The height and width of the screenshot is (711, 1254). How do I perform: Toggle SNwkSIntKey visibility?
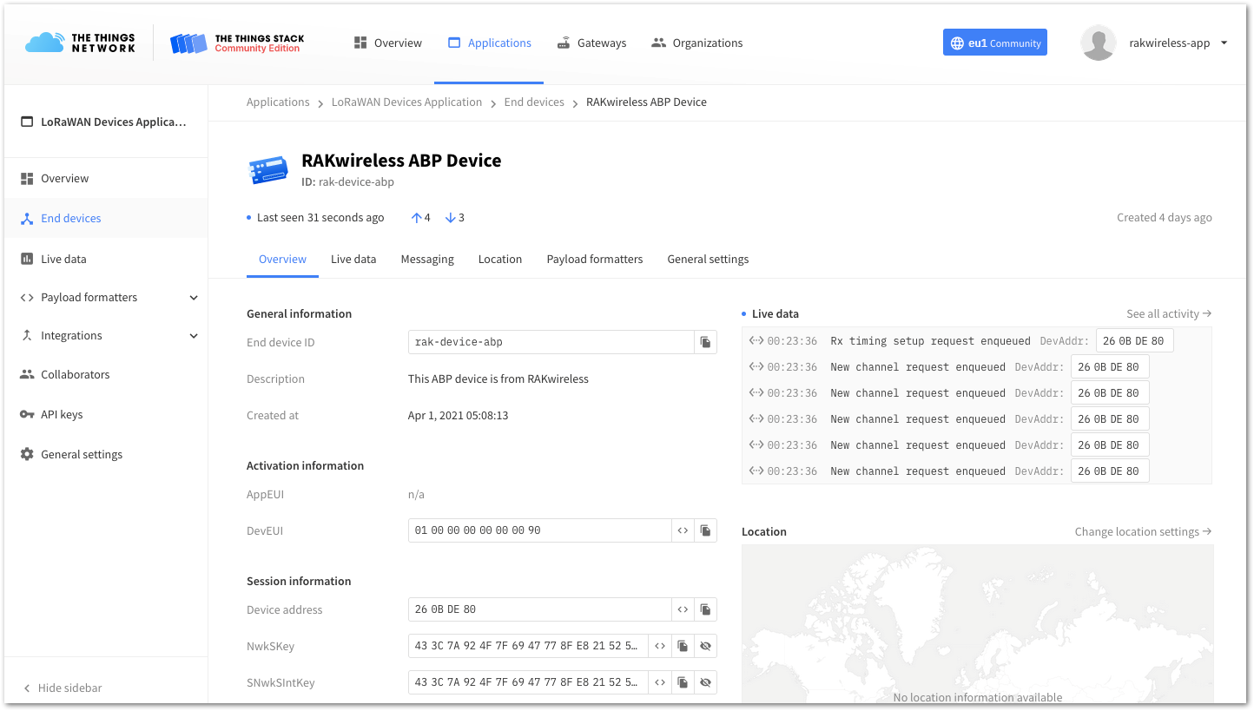point(706,682)
